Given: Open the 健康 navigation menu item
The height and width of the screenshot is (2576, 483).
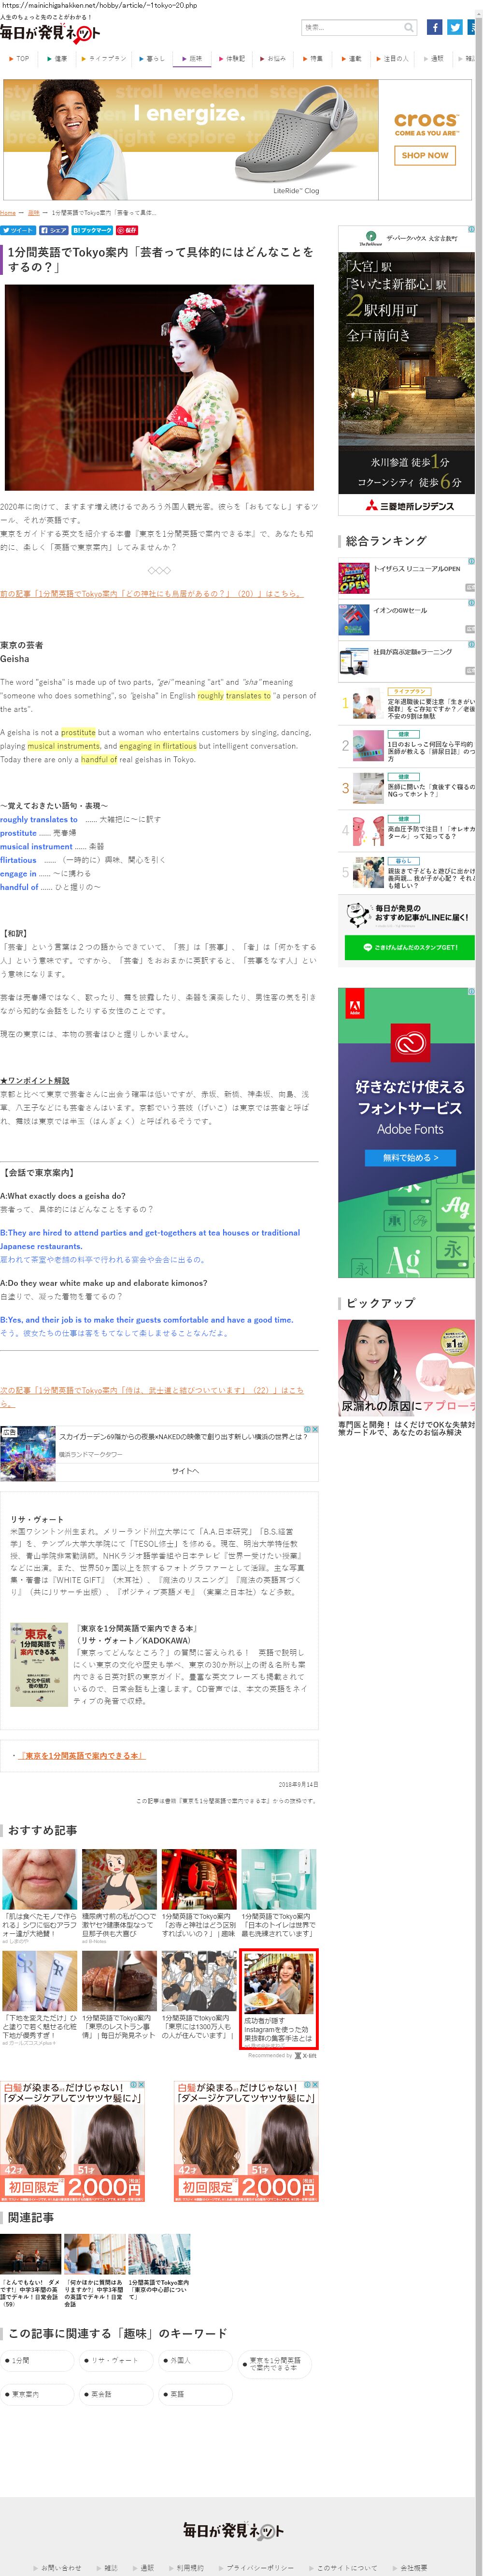Looking at the screenshot, I should click(x=57, y=59).
